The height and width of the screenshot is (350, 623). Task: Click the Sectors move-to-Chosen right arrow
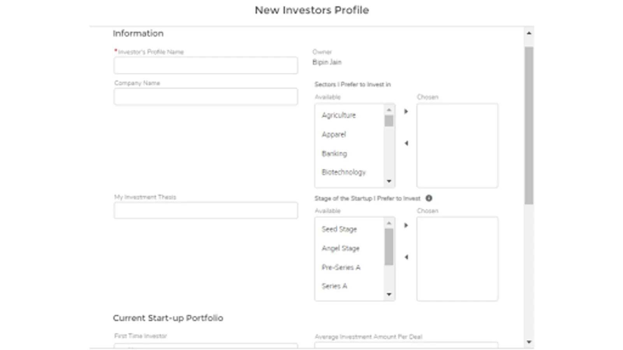tap(406, 112)
